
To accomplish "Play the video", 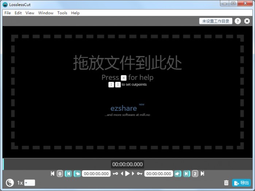I will [127, 174].
